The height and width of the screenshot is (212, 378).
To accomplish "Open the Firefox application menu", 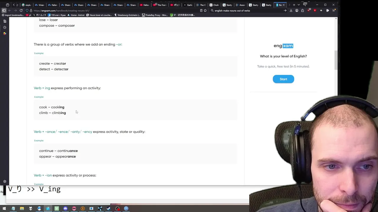I will [334, 11].
